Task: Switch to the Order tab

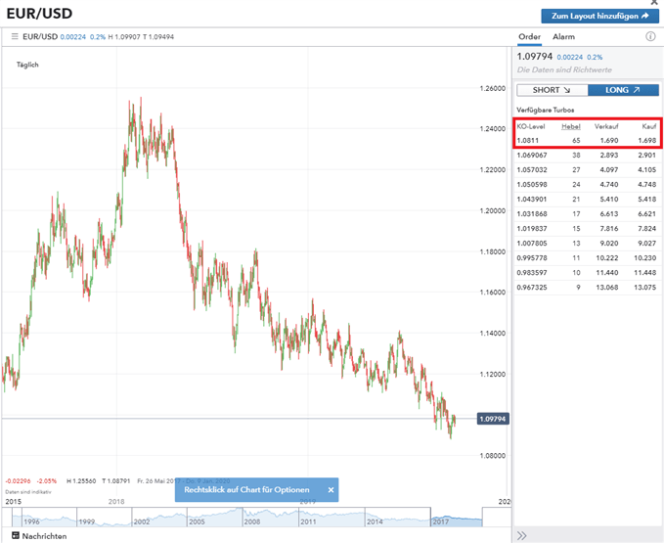Action: click(x=529, y=37)
